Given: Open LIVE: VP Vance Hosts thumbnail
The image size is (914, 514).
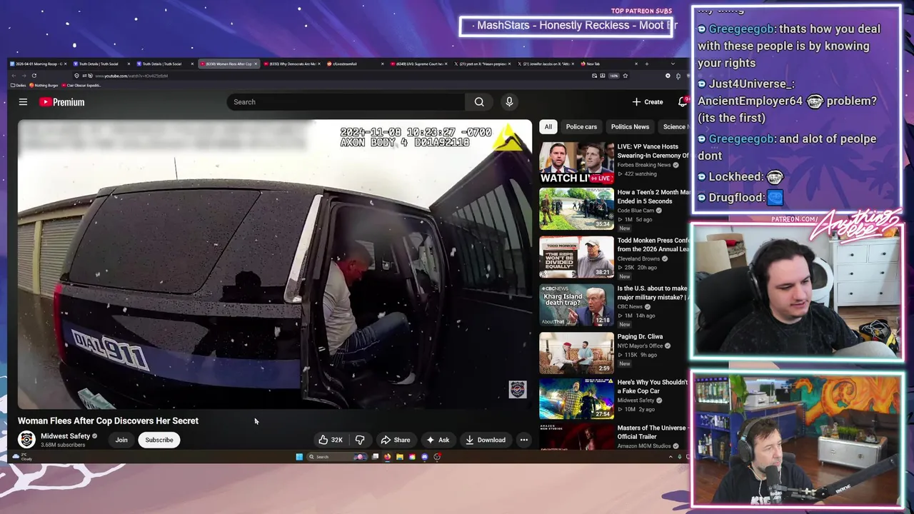Looking at the screenshot, I should [576, 163].
